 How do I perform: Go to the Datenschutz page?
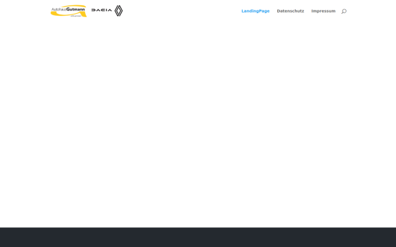(290, 11)
